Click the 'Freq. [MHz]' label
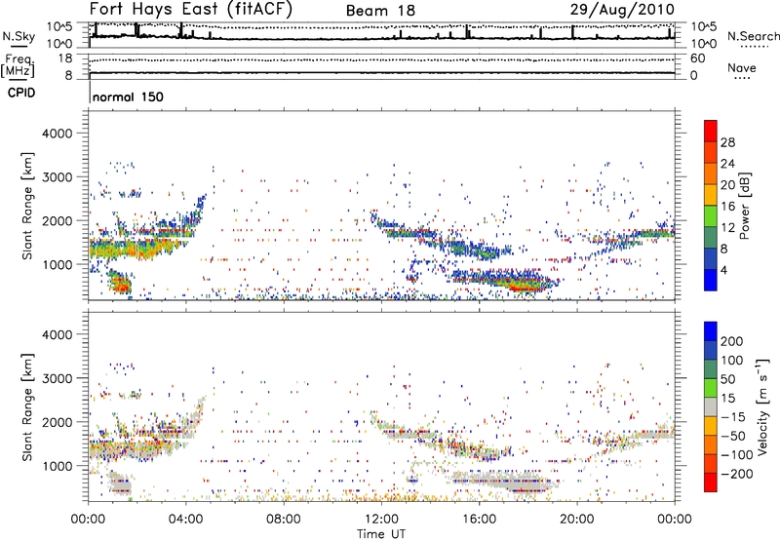 point(19,65)
